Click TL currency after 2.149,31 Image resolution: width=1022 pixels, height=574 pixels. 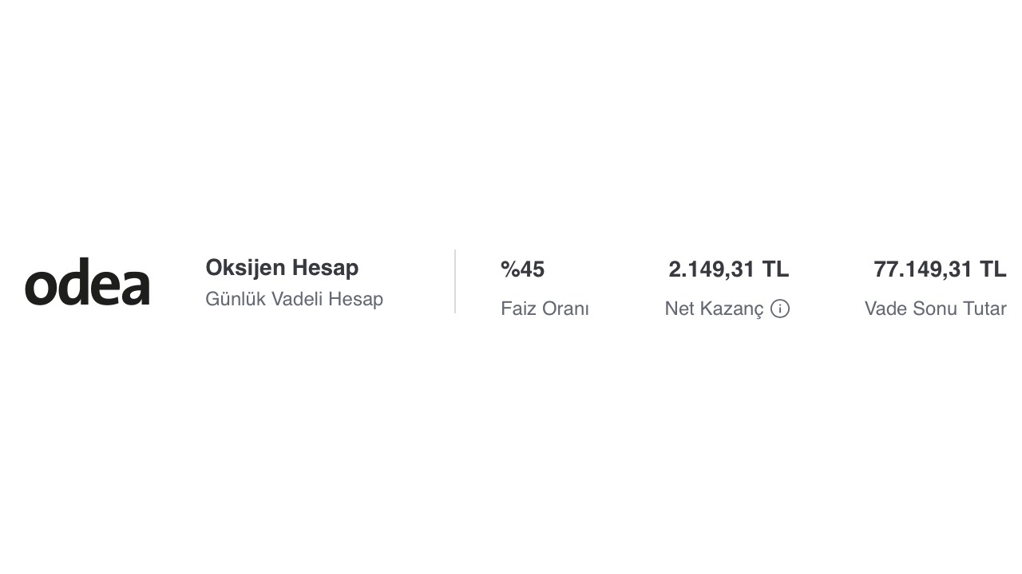tap(775, 269)
